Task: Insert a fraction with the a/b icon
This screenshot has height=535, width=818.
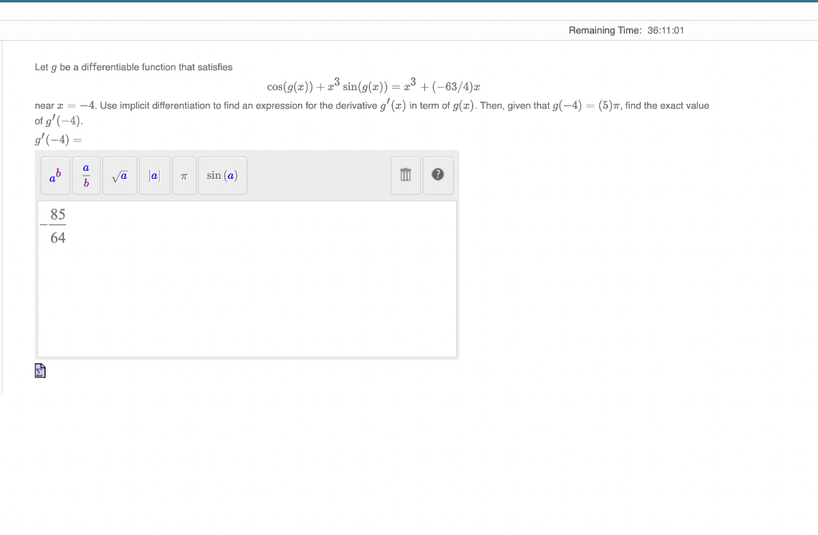Action: [x=85, y=176]
